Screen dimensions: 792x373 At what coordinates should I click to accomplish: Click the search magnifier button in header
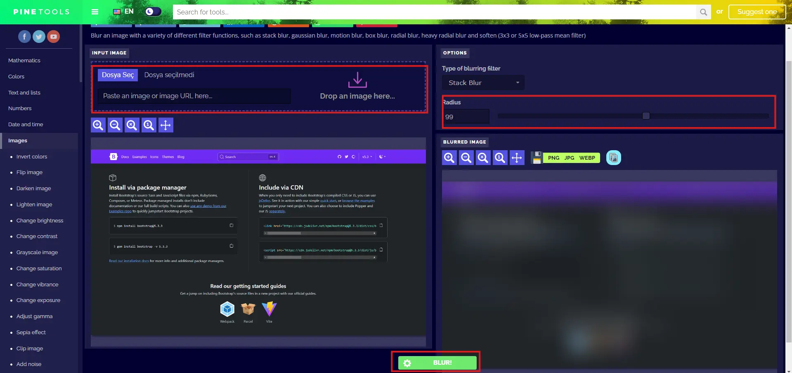point(704,12)
